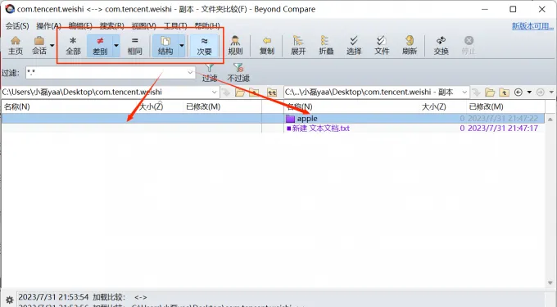Click the 停止 stop button
Viewport: 557px width, 307px height.
tap(469, 45)
